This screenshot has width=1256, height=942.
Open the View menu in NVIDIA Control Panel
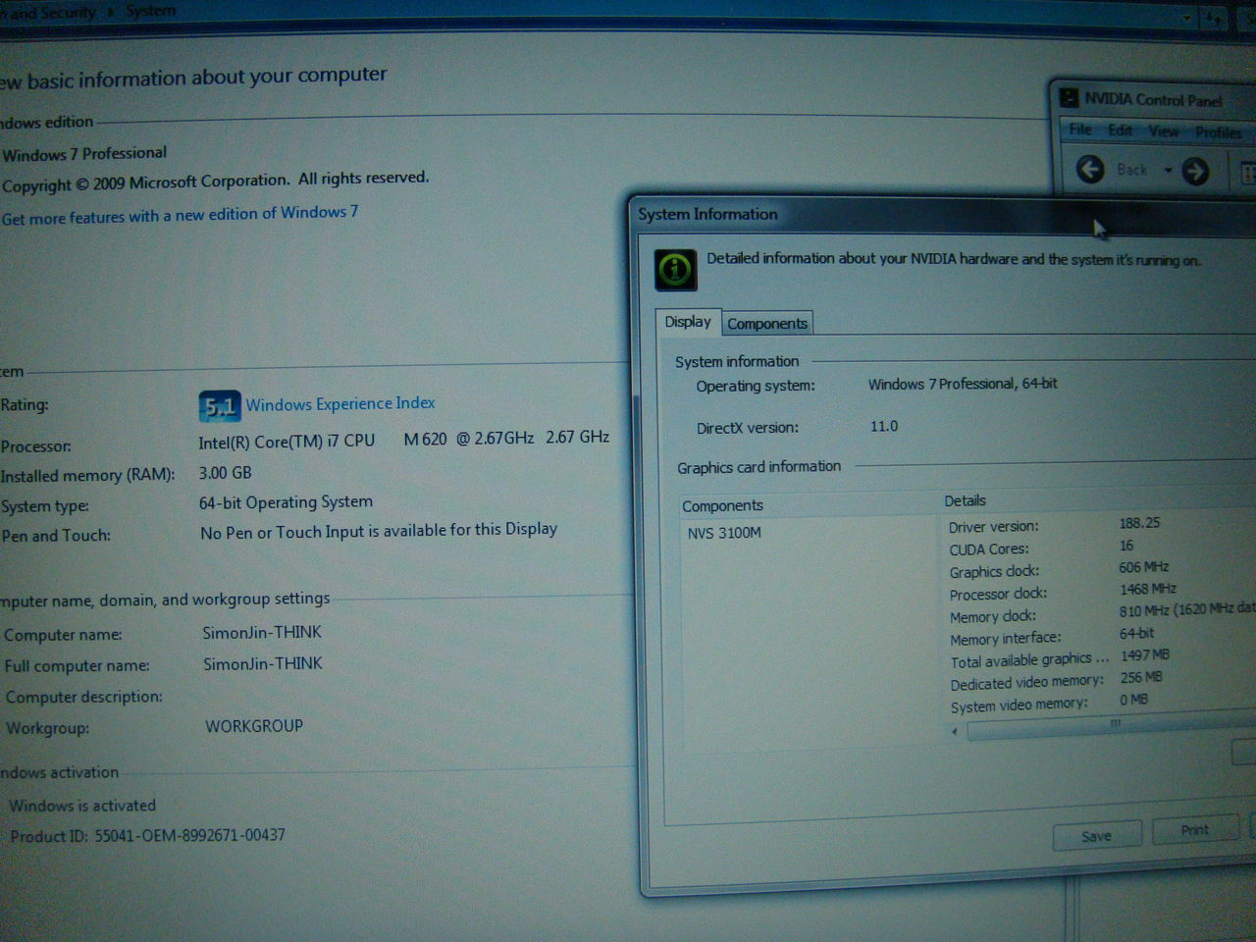pos(1164,131)
